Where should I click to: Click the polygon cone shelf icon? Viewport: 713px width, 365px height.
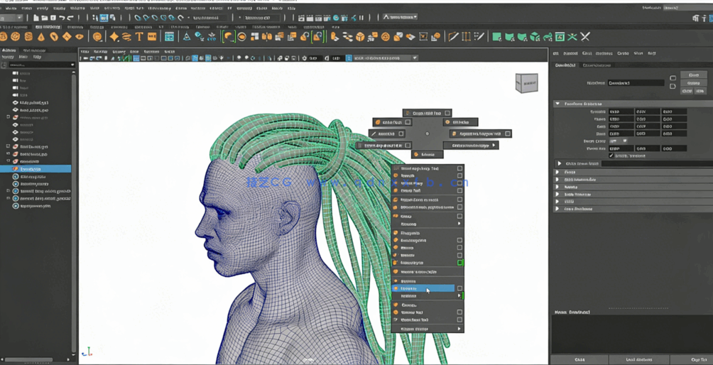click(x=41, y=36)
